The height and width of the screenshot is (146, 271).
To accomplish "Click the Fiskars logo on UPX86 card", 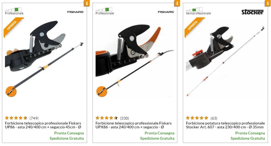I will click(x=166, y=12).
